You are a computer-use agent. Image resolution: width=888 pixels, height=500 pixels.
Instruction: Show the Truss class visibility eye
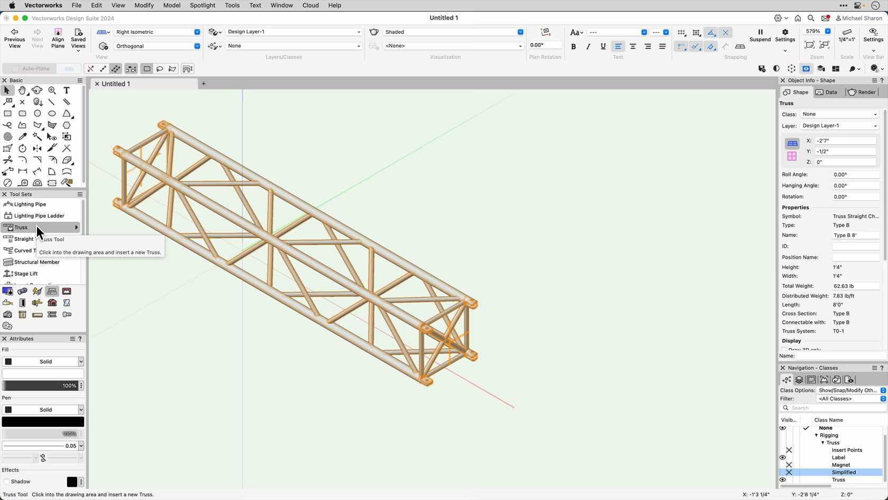pyautogui.click(x=783, y=479)
